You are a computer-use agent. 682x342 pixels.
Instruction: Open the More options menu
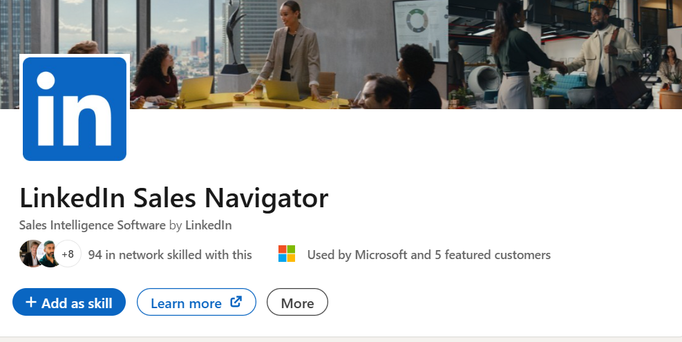(297, 302)
